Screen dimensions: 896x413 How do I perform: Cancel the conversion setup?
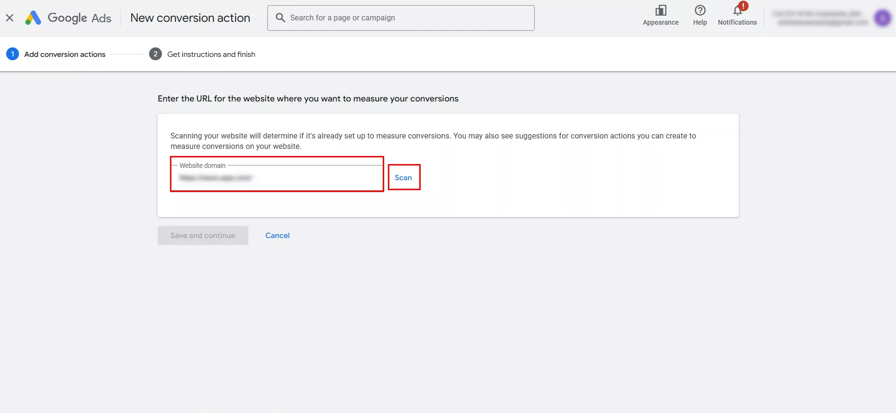(x=277, y=236)
